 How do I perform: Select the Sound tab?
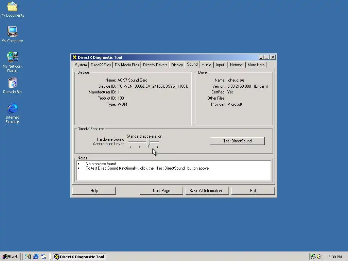192,64
